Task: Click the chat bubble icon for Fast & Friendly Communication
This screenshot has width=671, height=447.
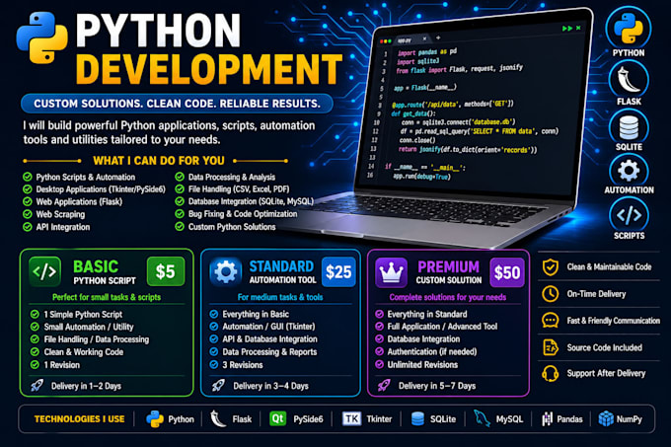Action: tap(551, 321)
